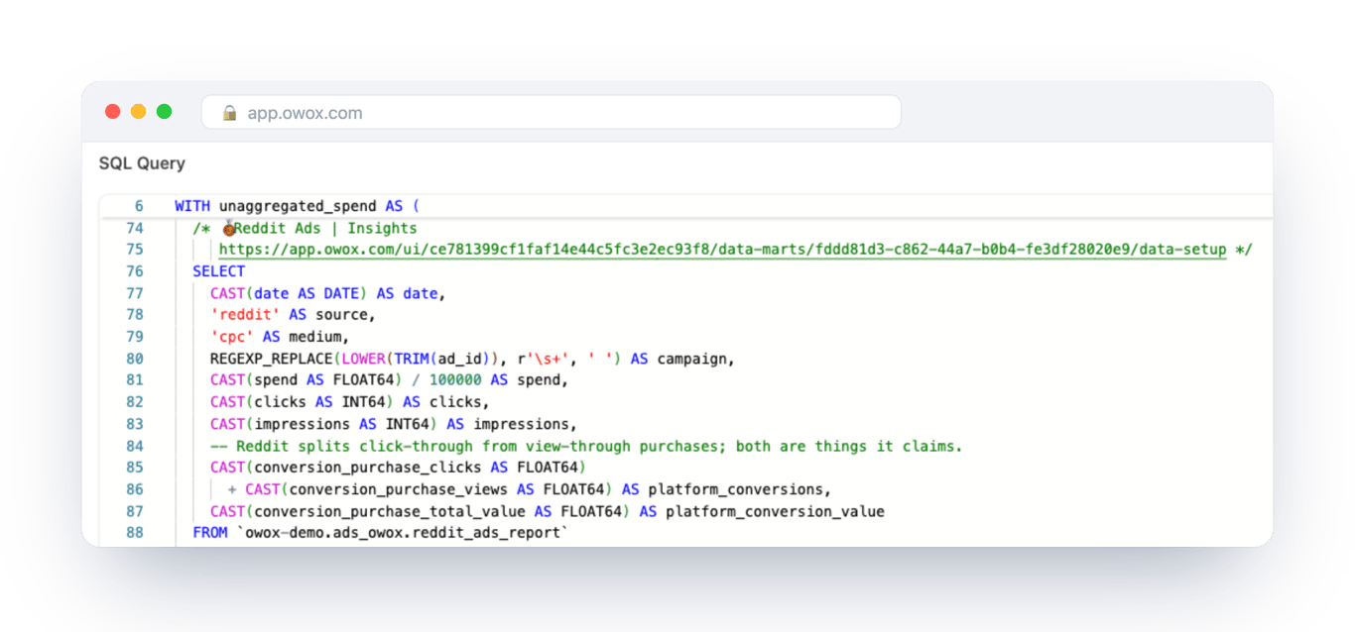Viewport: 1355px width, 632px height.
Task: Click the SELECT keyword on line 76
Action: click(218, 271)
